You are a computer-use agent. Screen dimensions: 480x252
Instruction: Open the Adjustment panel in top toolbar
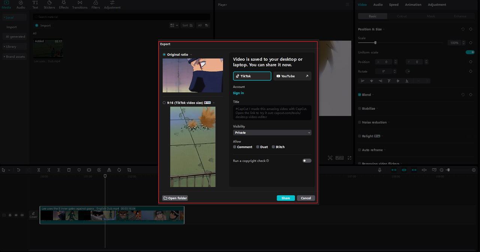pyautogui.click(x=112, y=4)
